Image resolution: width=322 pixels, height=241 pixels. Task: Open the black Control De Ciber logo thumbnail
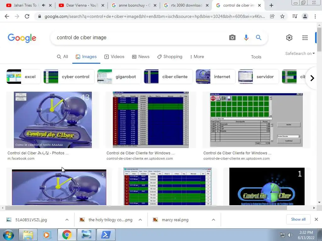tap(267, 186)
